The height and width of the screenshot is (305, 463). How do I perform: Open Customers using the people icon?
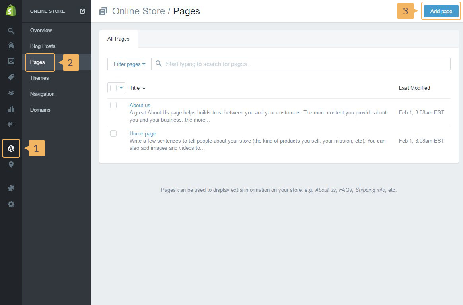point(11,93)
